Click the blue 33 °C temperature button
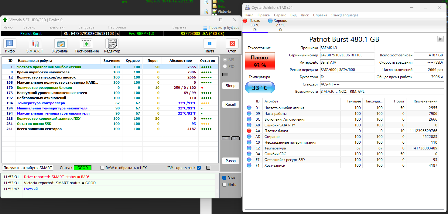Image resolution: width=448 pixels, height=214 pixels. click(x=260, y=88)
